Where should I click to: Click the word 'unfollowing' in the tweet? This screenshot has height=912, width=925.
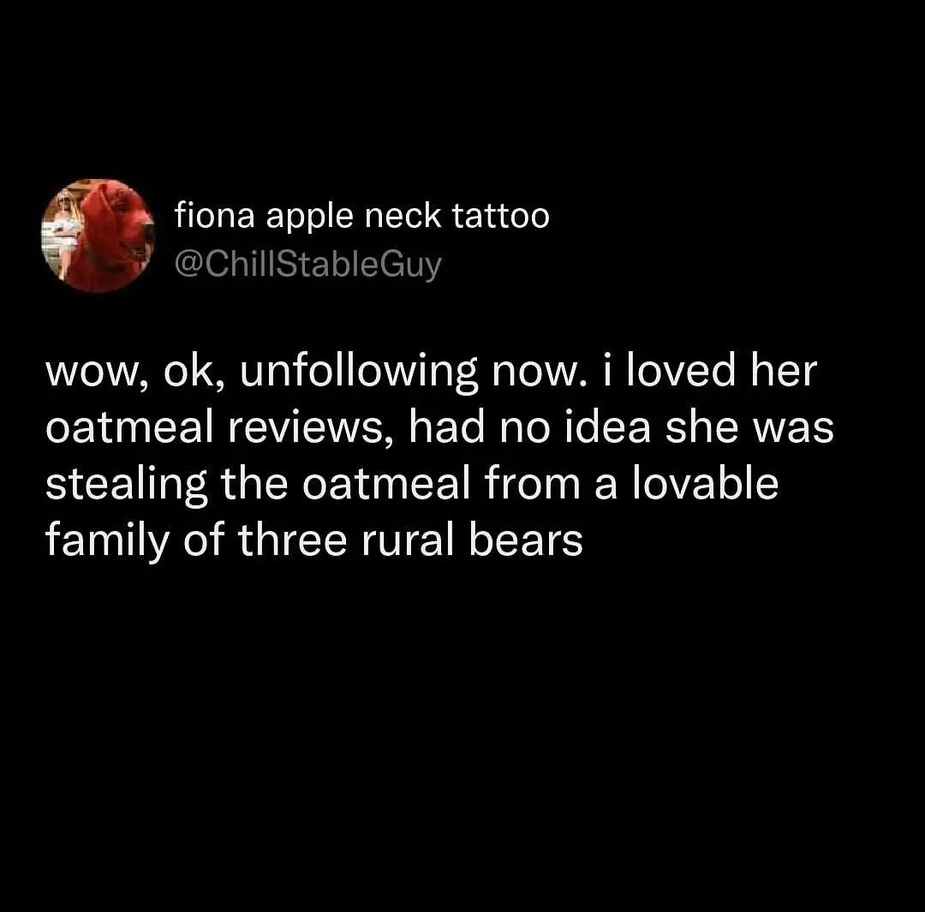pyautogui.click(x=358, y=373)
